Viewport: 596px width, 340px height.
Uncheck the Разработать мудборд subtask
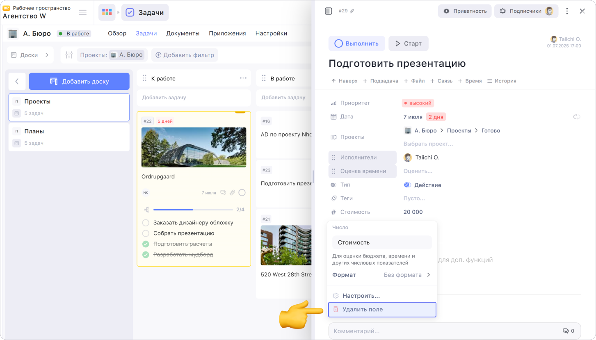(x=146, y=255)
